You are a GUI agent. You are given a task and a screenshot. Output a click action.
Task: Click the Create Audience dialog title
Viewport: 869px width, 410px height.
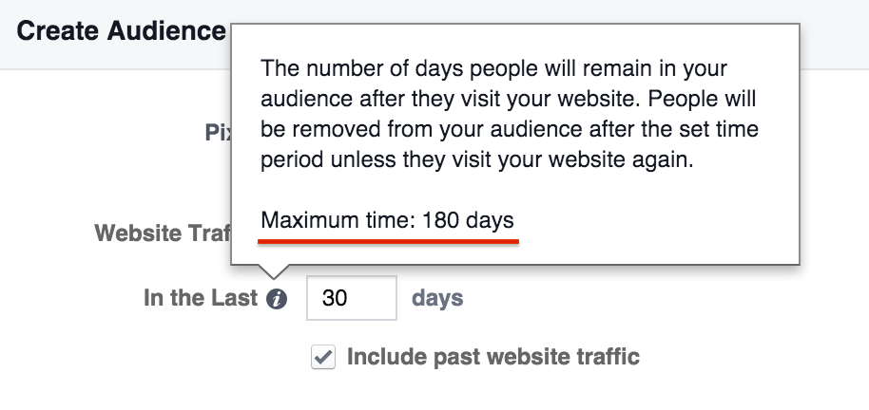click(x=121, y=31)
